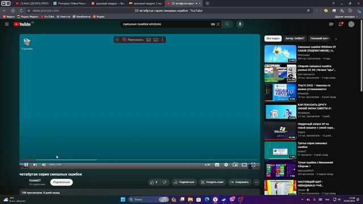Switch to miniplayer mode

(x=235, y=165)
